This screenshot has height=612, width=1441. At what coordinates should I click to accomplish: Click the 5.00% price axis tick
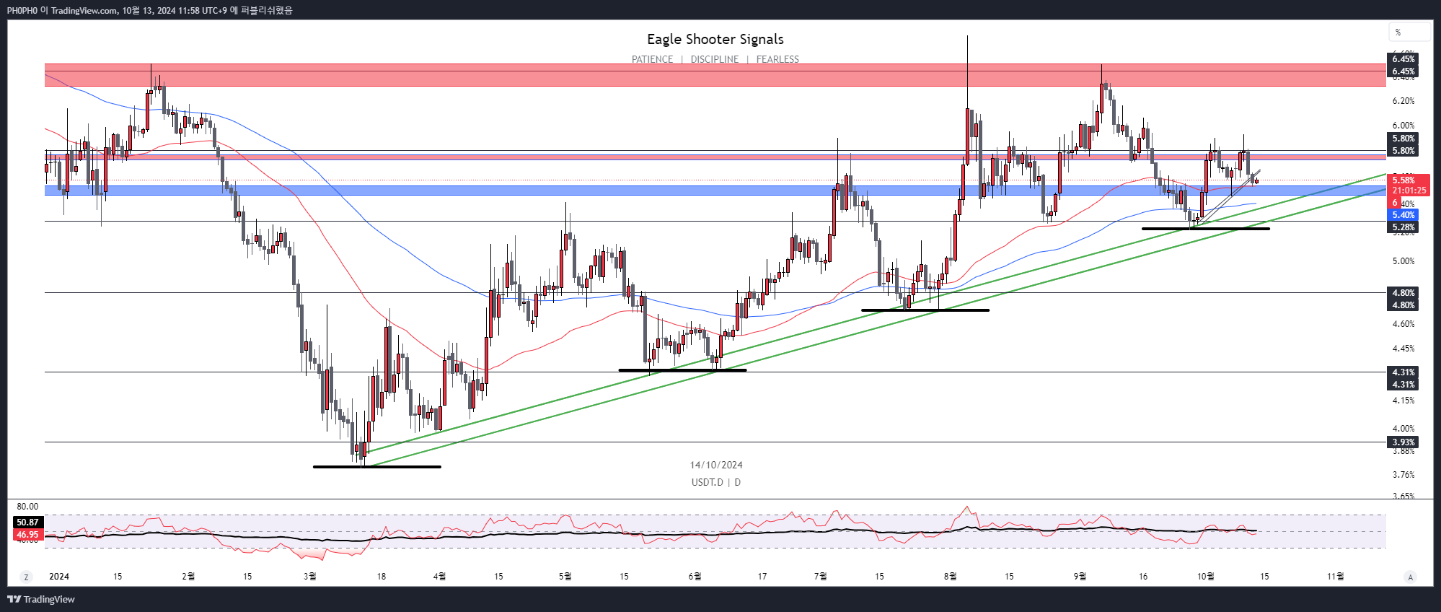tap(1403, 261)
